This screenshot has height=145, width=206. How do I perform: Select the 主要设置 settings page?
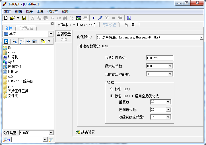click(64, 34)
